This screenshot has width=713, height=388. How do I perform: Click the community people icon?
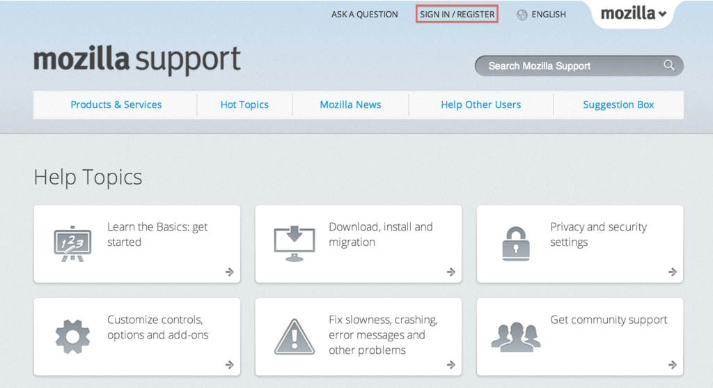[516, 336]
